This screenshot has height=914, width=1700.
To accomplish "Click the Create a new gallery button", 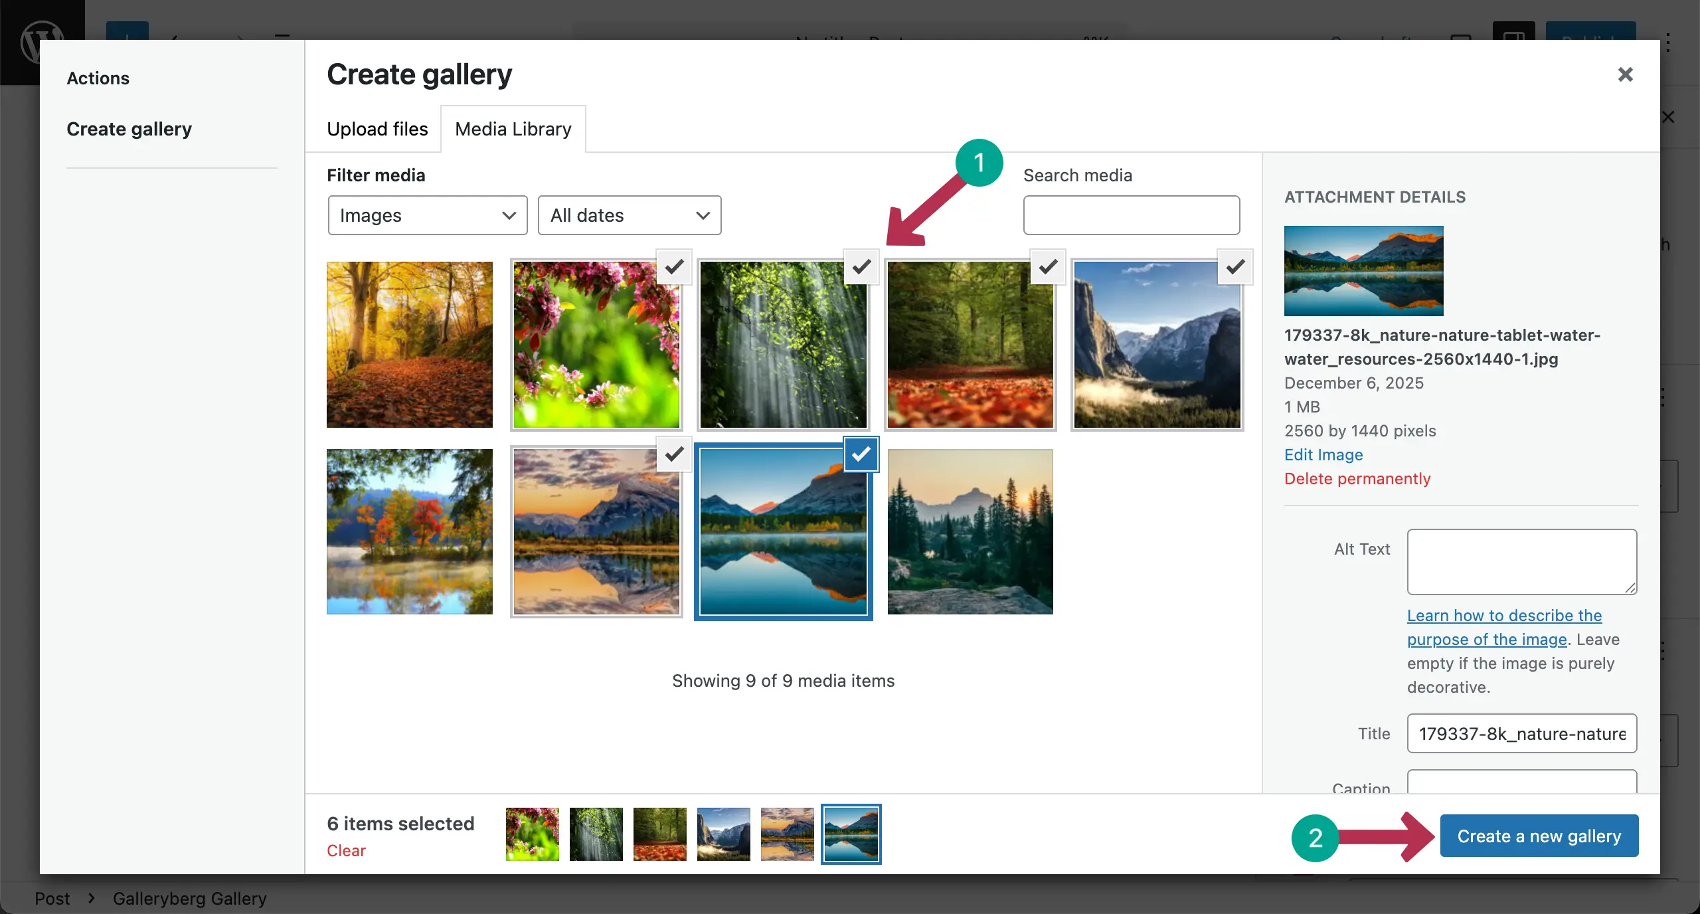I will coord(1537,835).
